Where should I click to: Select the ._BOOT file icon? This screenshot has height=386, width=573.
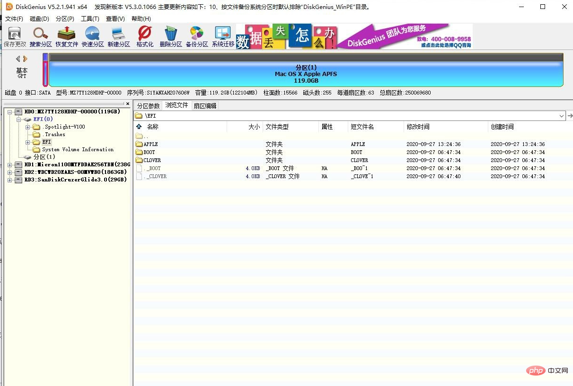pos(139,168)
